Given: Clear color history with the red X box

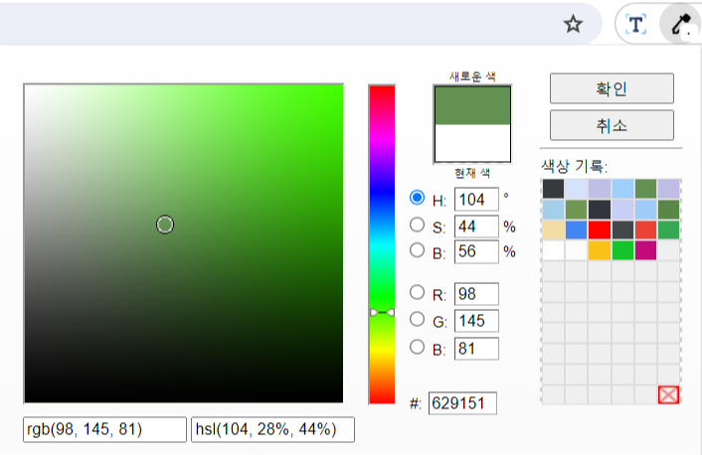Looking at the screenshot, I should tap(668, 394).
